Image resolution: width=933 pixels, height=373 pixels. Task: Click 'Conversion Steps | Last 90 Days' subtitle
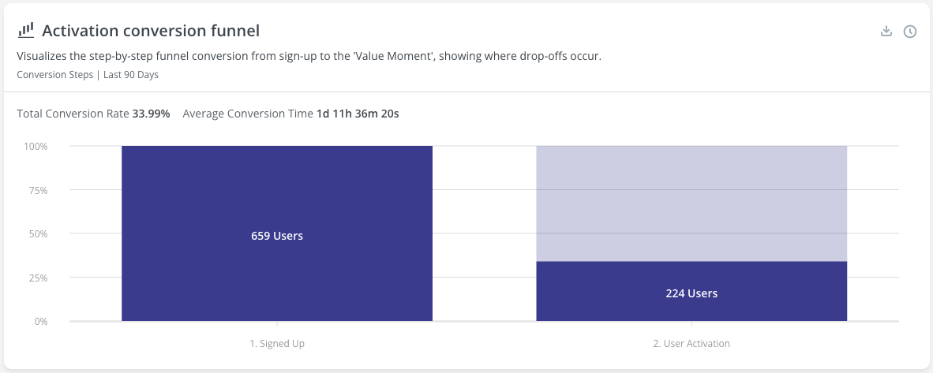88,75
